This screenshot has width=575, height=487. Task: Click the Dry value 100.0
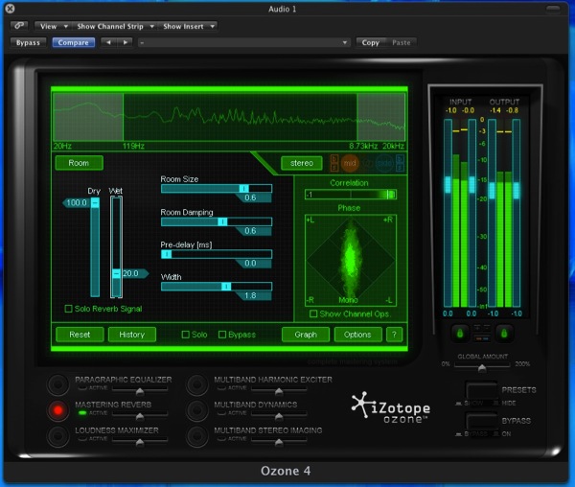click(77, 203)
